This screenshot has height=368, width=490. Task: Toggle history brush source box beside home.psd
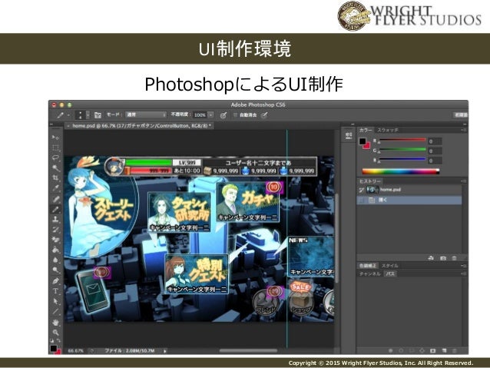click(x=362, y=190)
